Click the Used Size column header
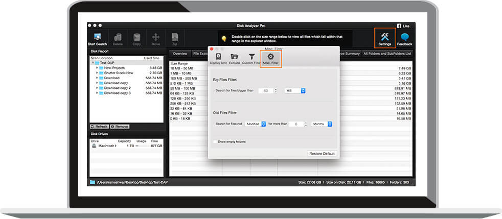502x219 pixels. pos(151,58)
